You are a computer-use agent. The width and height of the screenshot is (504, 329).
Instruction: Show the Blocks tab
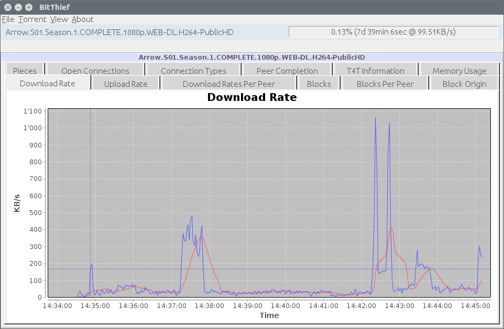pos(319,84)
